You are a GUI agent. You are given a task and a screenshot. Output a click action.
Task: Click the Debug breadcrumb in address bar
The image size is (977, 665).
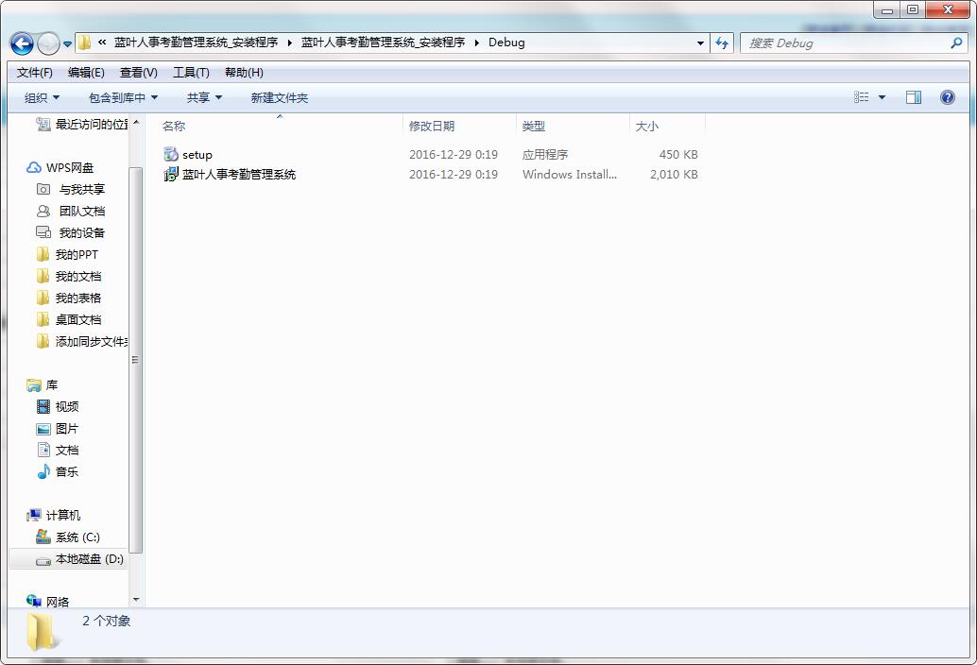pos(506,43)
